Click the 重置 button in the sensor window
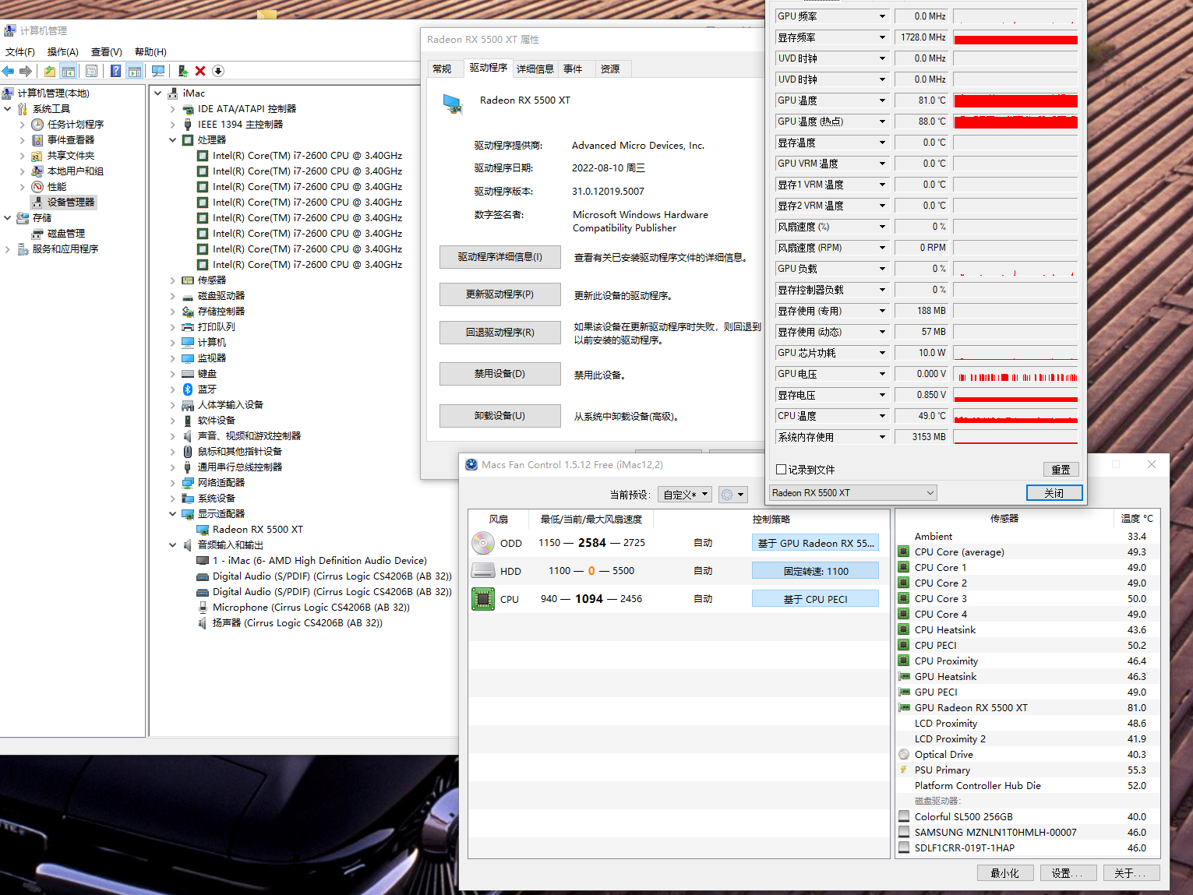The image size is (1193, 895). coord(1061,470)
